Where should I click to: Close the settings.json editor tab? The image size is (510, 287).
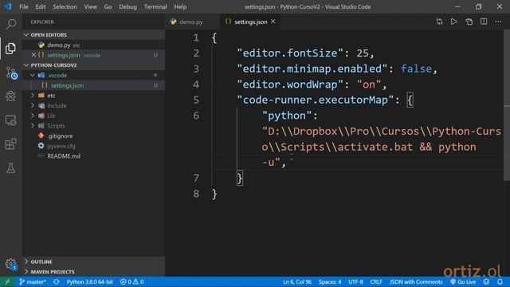click(x=273, y=22)
